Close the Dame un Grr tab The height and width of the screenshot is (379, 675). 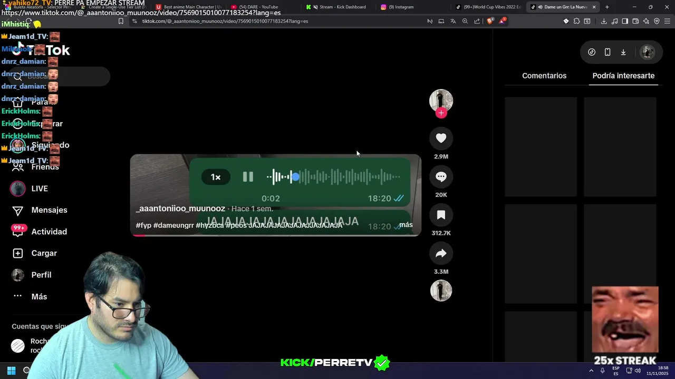594,7
